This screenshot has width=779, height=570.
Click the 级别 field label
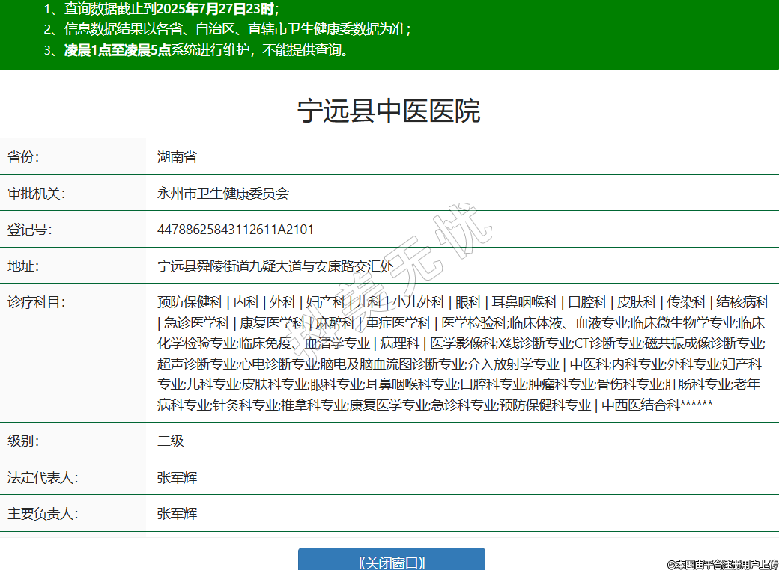click(x=23, y=441)
